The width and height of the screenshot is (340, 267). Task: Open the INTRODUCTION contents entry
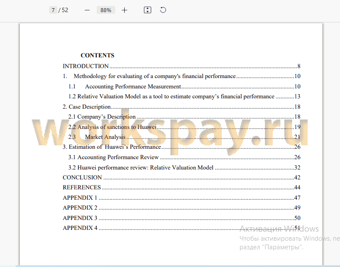[x=182, y=66]
